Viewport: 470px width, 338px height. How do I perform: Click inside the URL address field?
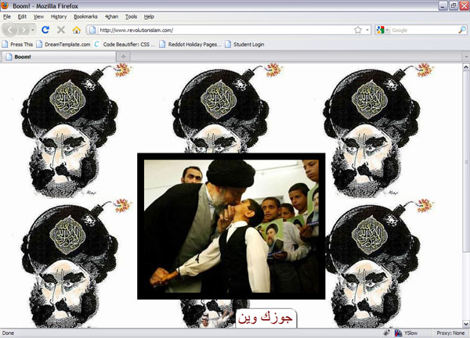[219, 30]
